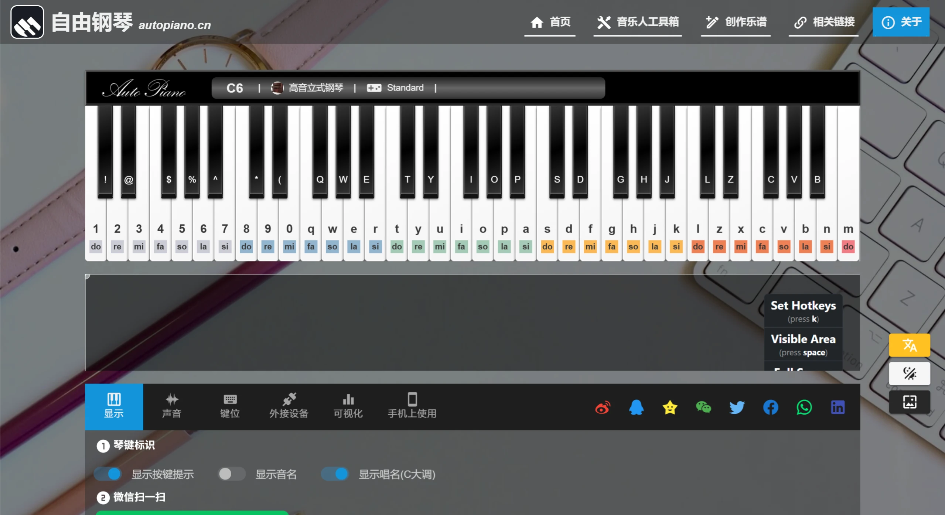Disable 显示唱名(C大调) switch
Viewport: 945px width, 515px height.
334,474
